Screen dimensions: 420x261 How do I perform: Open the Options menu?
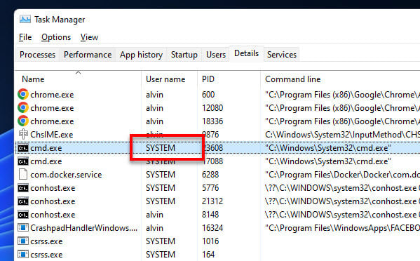(x=56, y=37)
